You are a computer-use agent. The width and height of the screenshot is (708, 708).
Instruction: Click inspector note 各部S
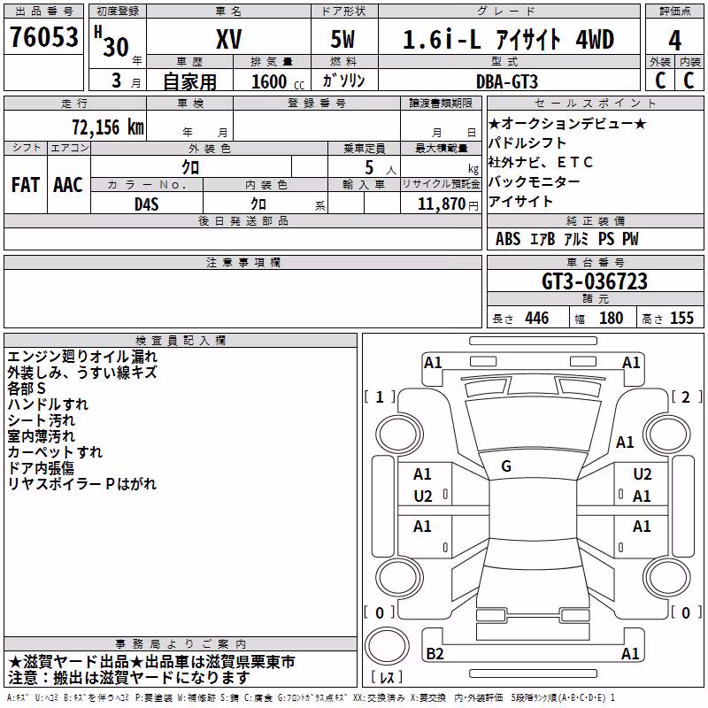(x=27, y=389)
